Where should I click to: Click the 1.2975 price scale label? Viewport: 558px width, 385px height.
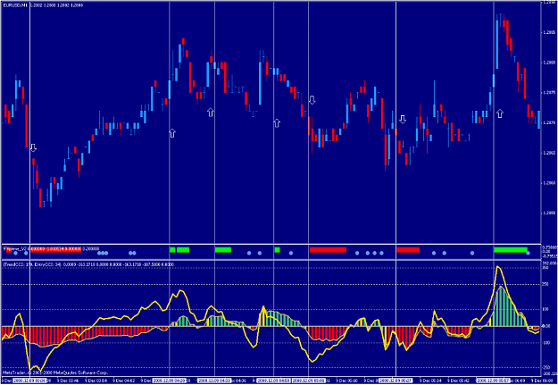(549, 93)
